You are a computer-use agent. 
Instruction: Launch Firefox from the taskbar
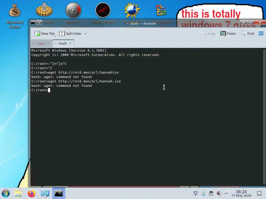(31, 193)
